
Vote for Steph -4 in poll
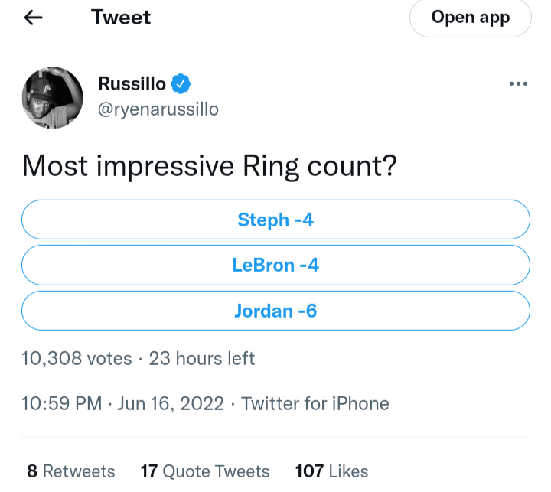tap(275, 220)
